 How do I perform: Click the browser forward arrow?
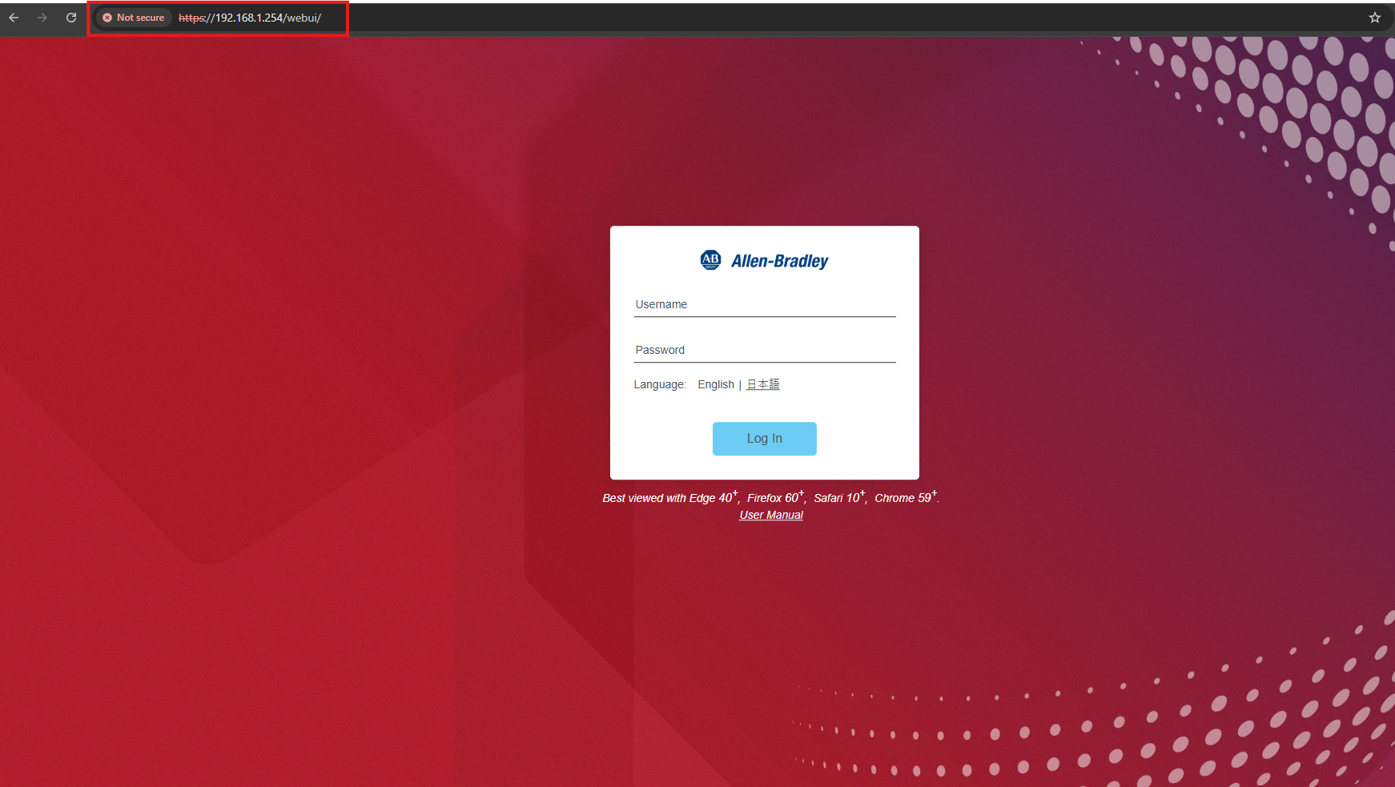(x=42, y=18)
